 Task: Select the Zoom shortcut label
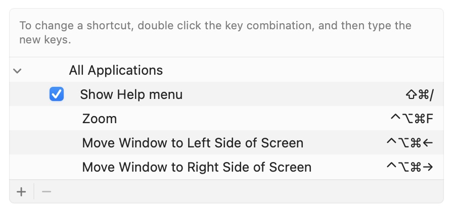[99, 119]
